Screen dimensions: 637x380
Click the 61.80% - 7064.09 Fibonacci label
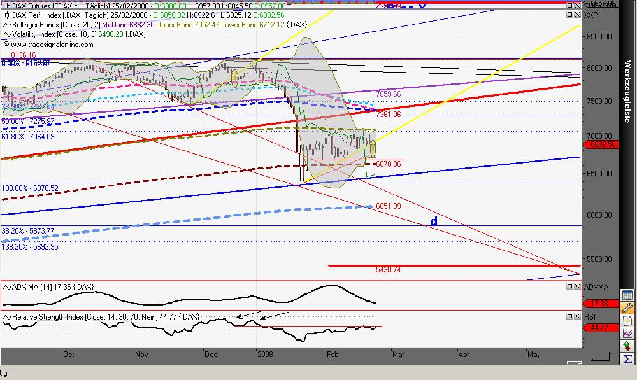coord(28,137)
